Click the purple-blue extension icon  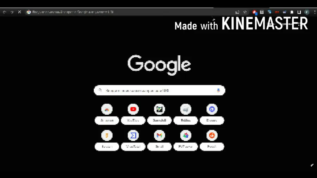[284, 12]
